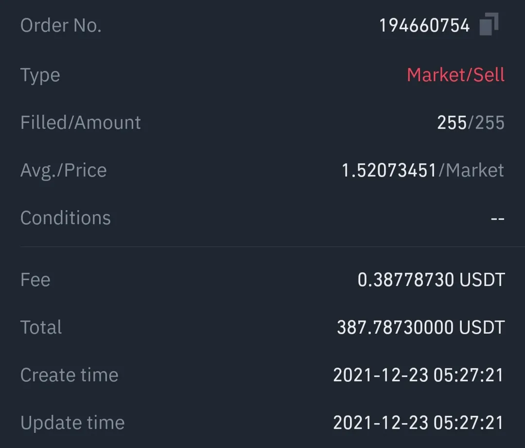Tap the Avg./Price label

click(64, 171)
